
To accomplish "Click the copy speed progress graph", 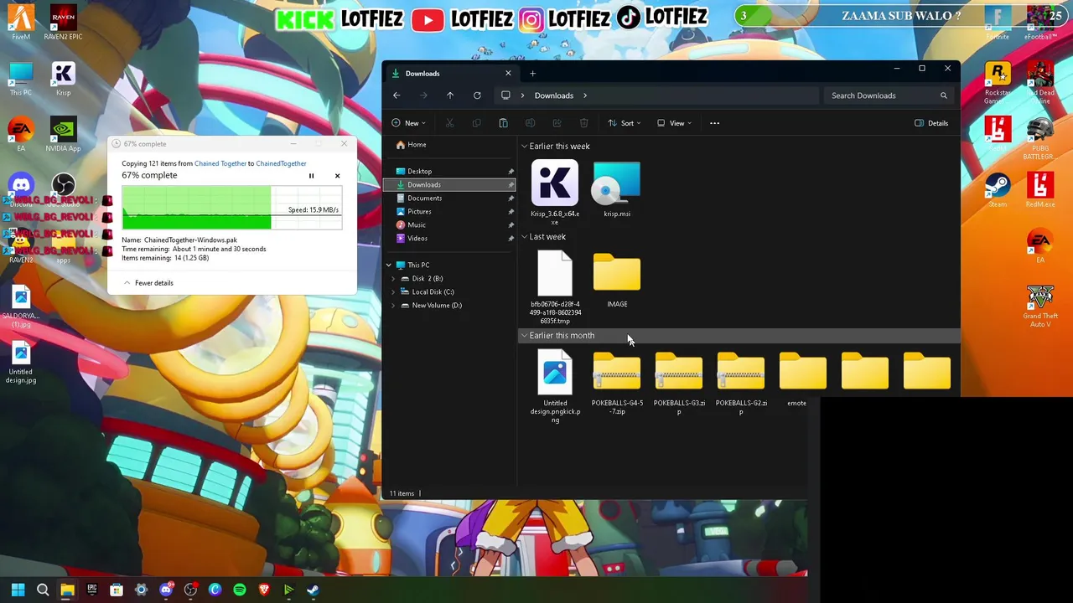I will 231,209.
